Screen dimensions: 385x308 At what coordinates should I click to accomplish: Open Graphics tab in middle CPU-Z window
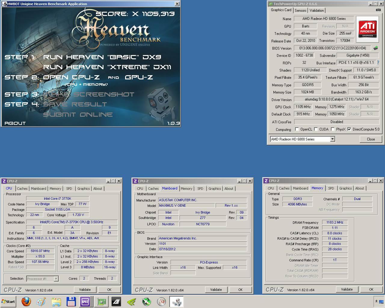[x=215, y=189]
